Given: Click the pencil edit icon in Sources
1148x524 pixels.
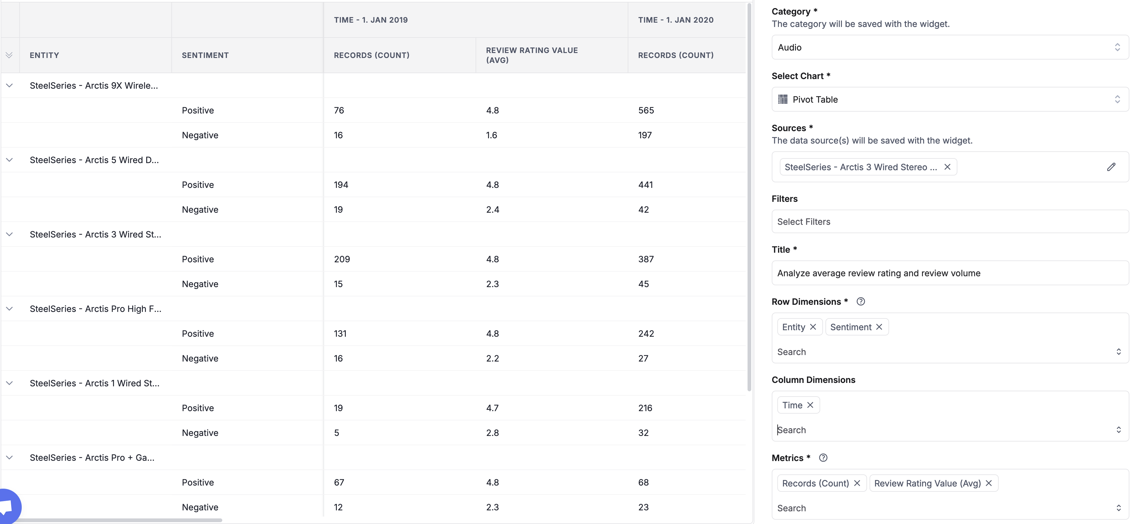Looking at the screenshot, I should pos(1111,167).
